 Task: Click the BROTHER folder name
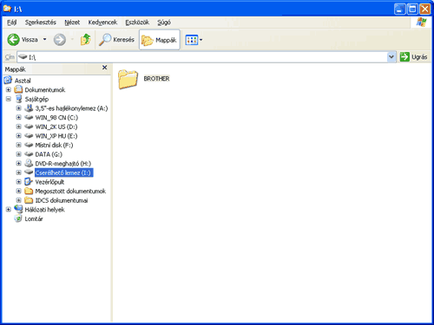(156, 79)
